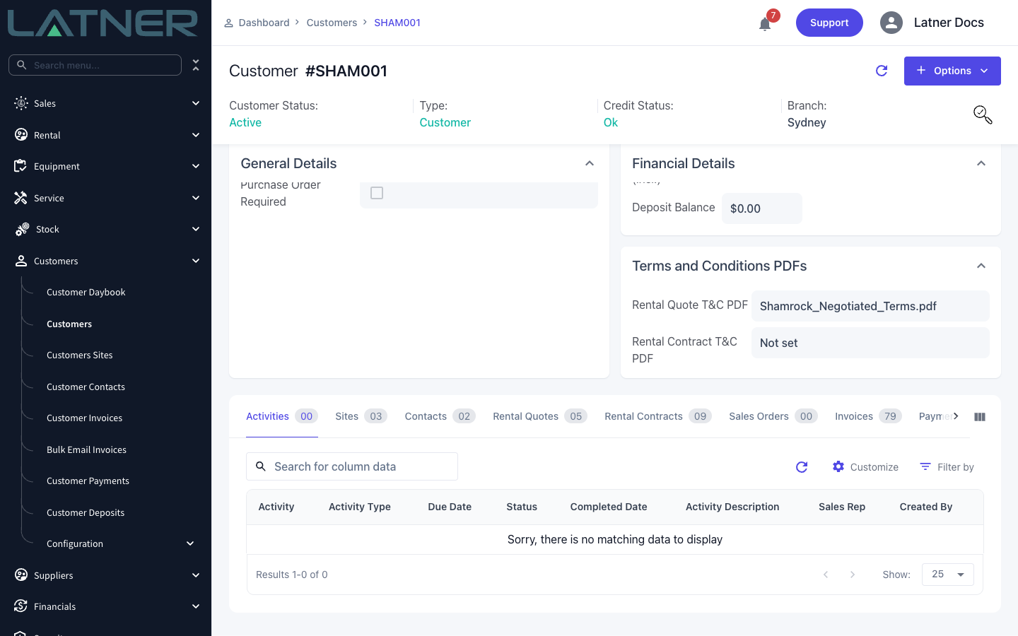This screenshot has height=636, width=1018.
Task: Tick the Purchase Order Required checkbox
Action: click(x=377, y=193)
